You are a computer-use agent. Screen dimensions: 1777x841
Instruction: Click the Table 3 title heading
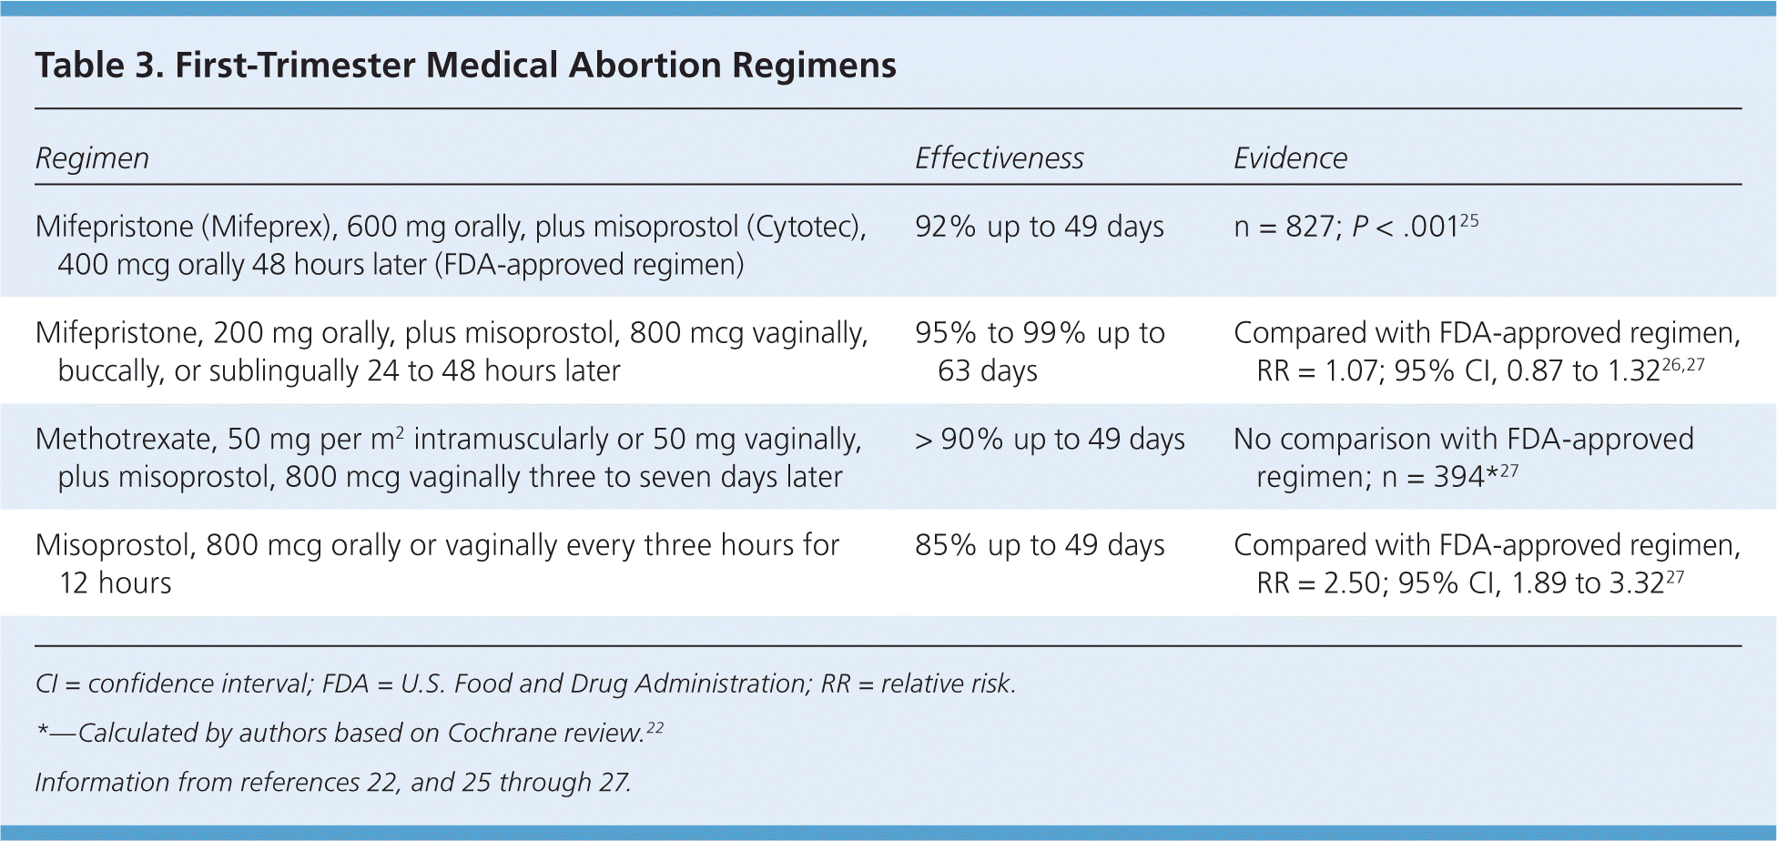click(x=465, y=66)
